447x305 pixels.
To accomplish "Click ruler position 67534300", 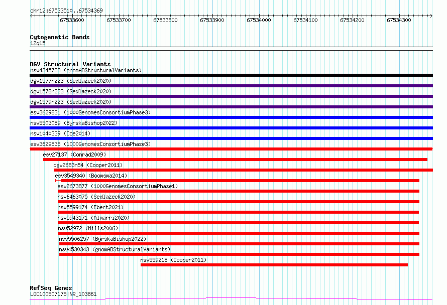I will tap(399, 20).
